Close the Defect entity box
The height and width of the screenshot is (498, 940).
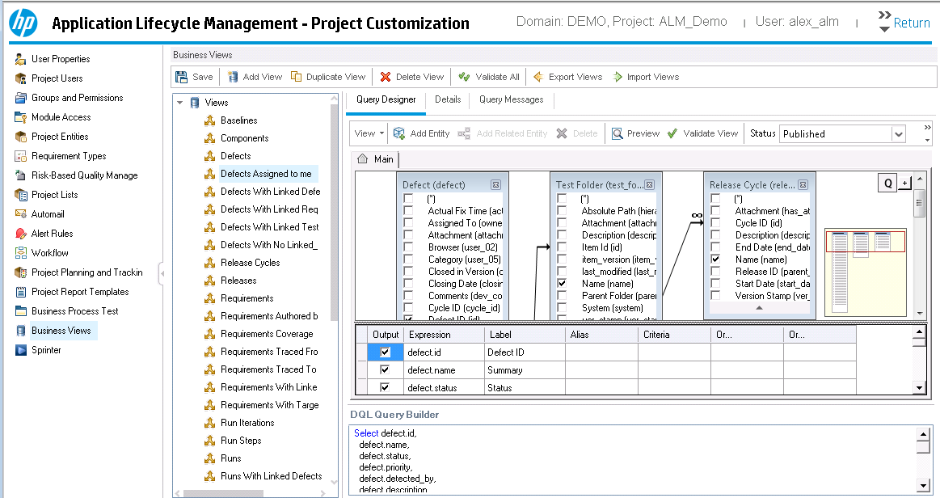tap(495, 184)
